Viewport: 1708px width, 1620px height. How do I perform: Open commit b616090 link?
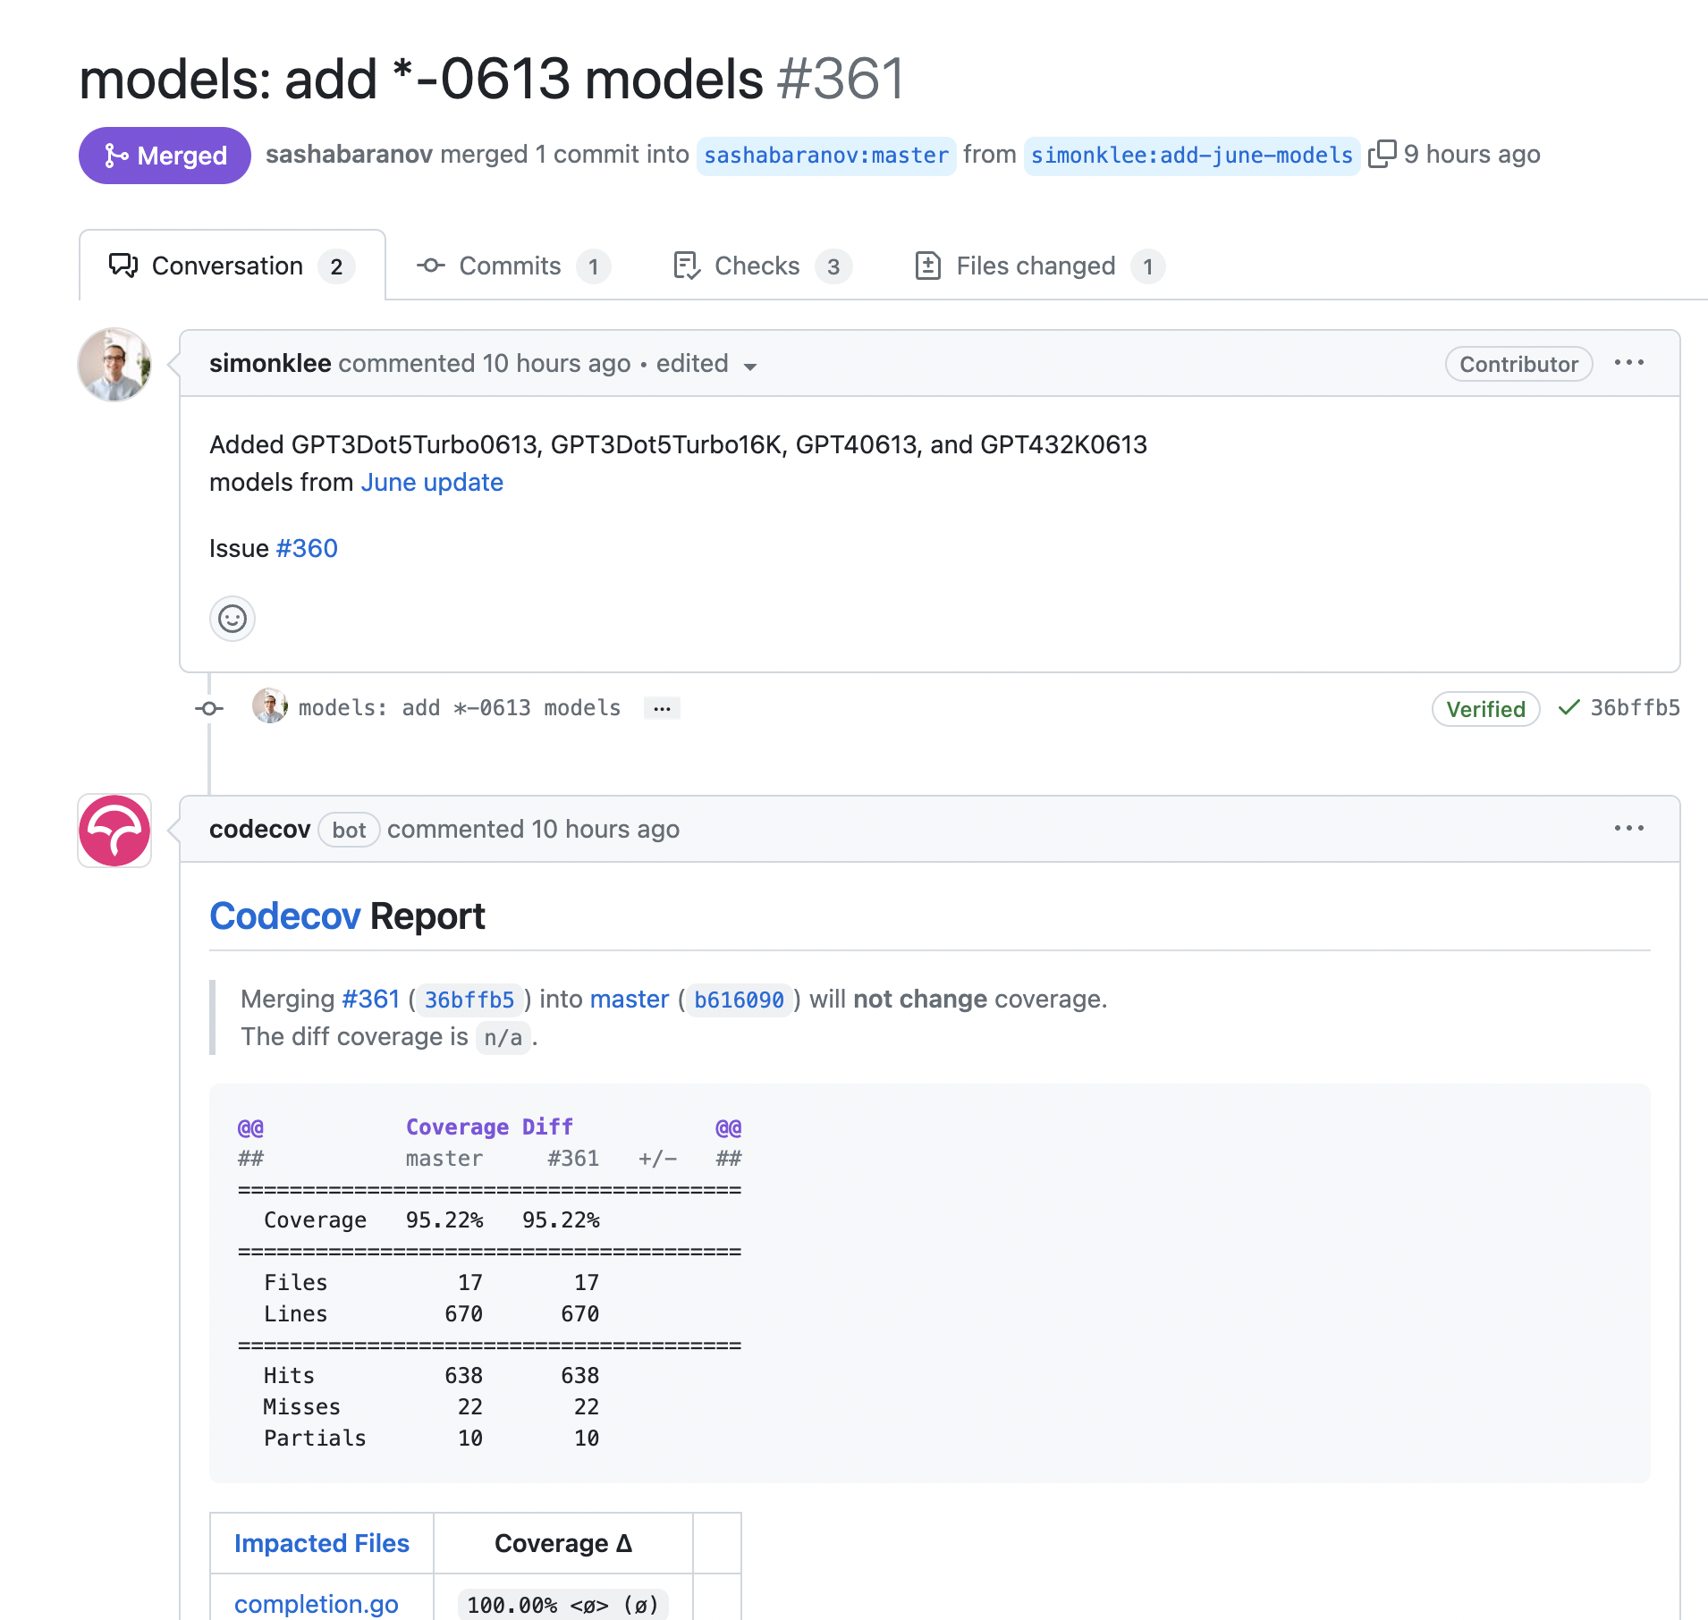tap(739, 1000)
